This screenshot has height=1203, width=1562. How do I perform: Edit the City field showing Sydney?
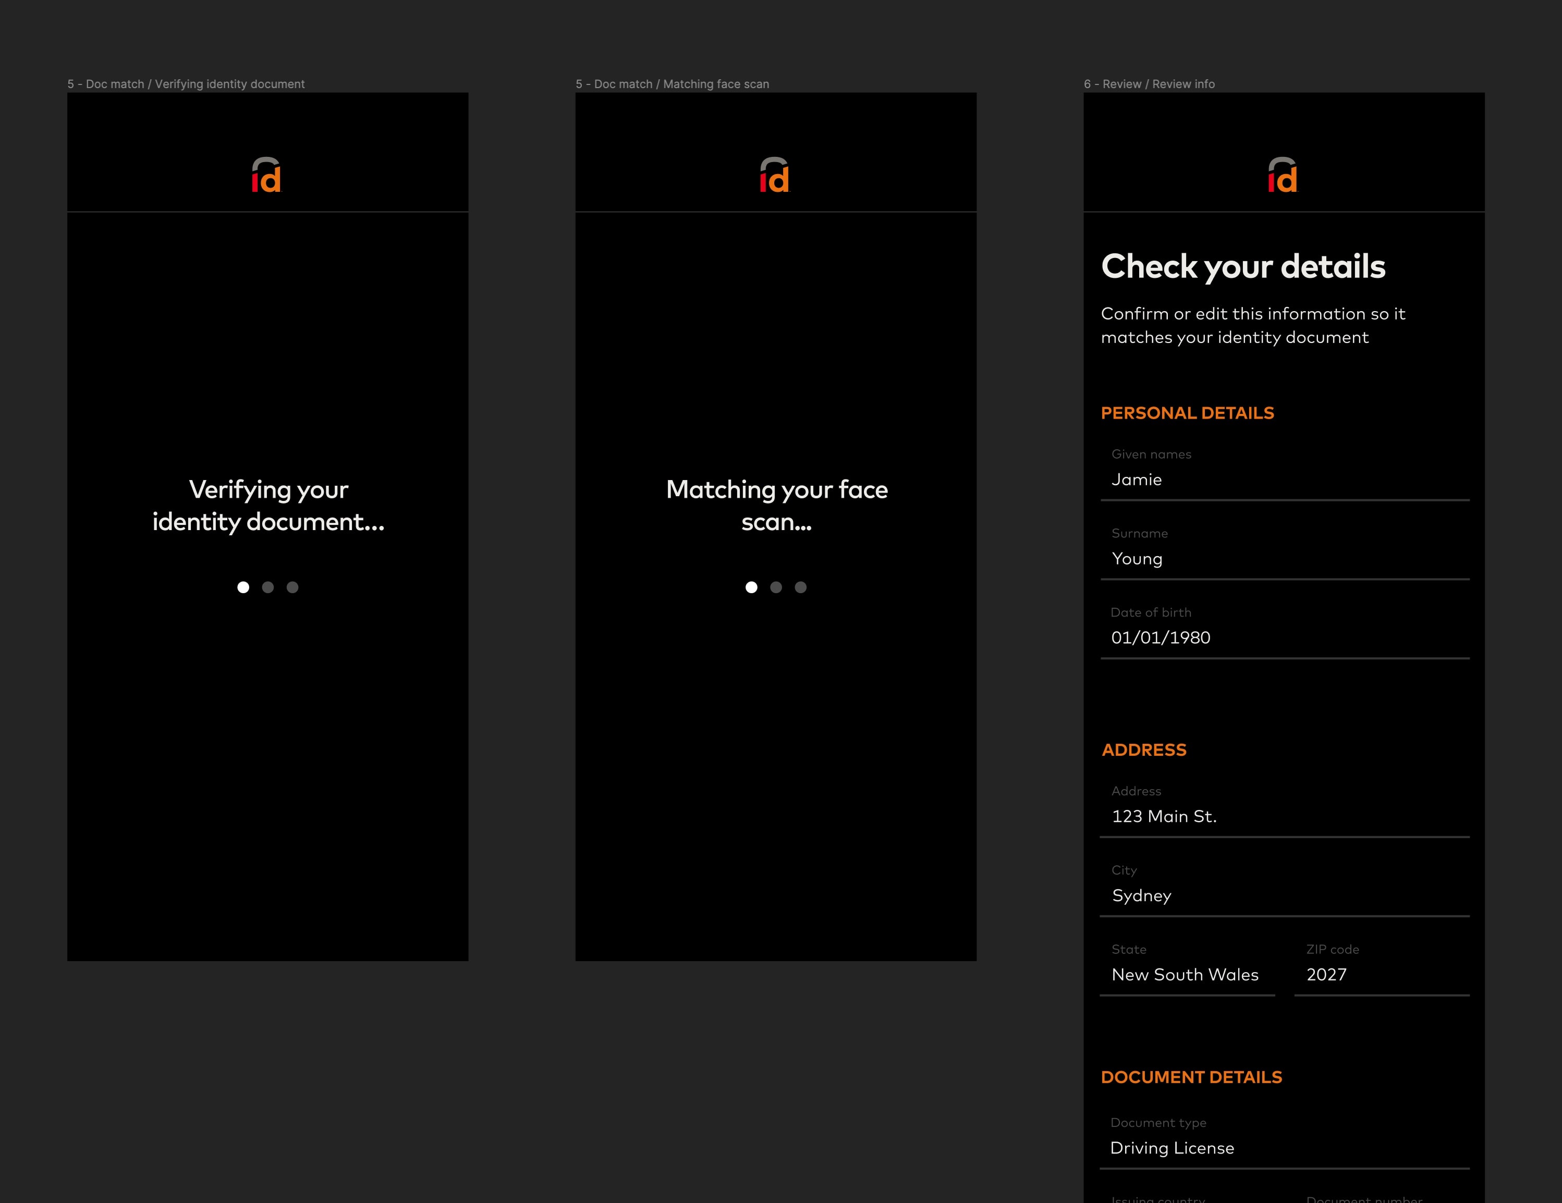[1284, 895]
